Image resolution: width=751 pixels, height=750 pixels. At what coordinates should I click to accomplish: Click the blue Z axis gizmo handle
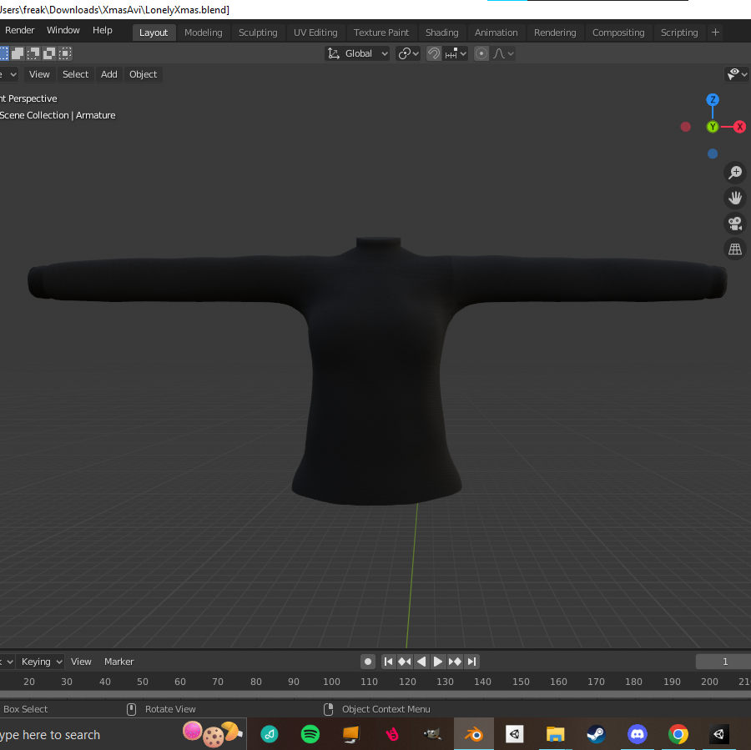coord(713,99)
